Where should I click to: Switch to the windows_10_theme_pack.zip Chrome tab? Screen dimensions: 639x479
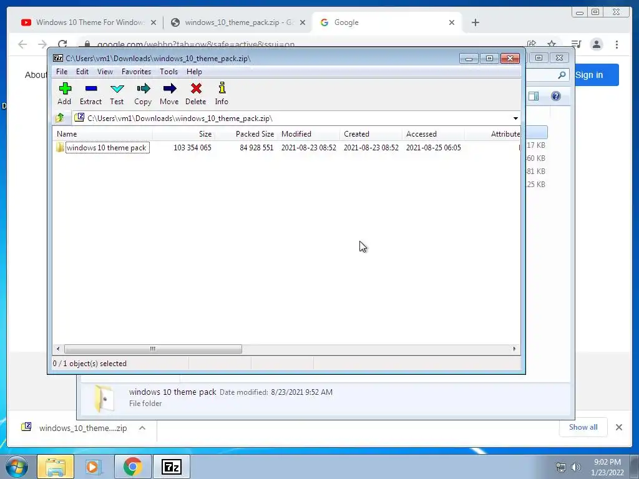238,22
